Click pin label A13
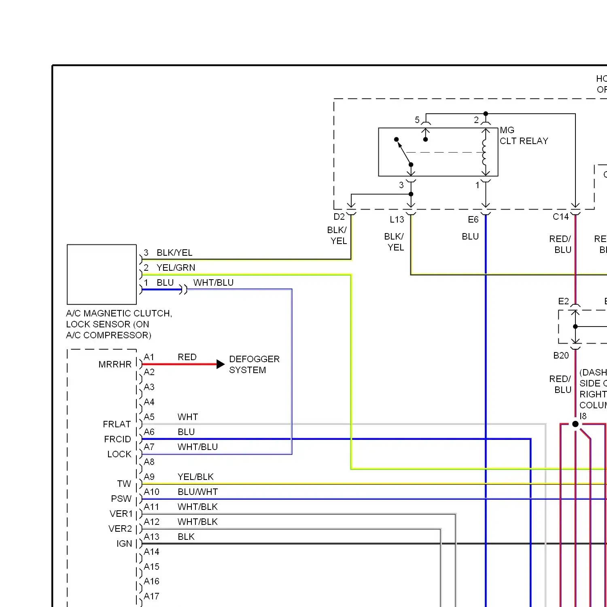 click(151, 537)
